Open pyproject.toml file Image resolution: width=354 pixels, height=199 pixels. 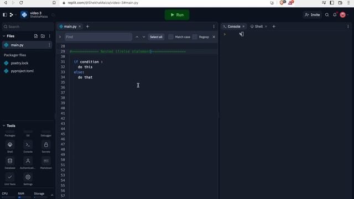22,71
